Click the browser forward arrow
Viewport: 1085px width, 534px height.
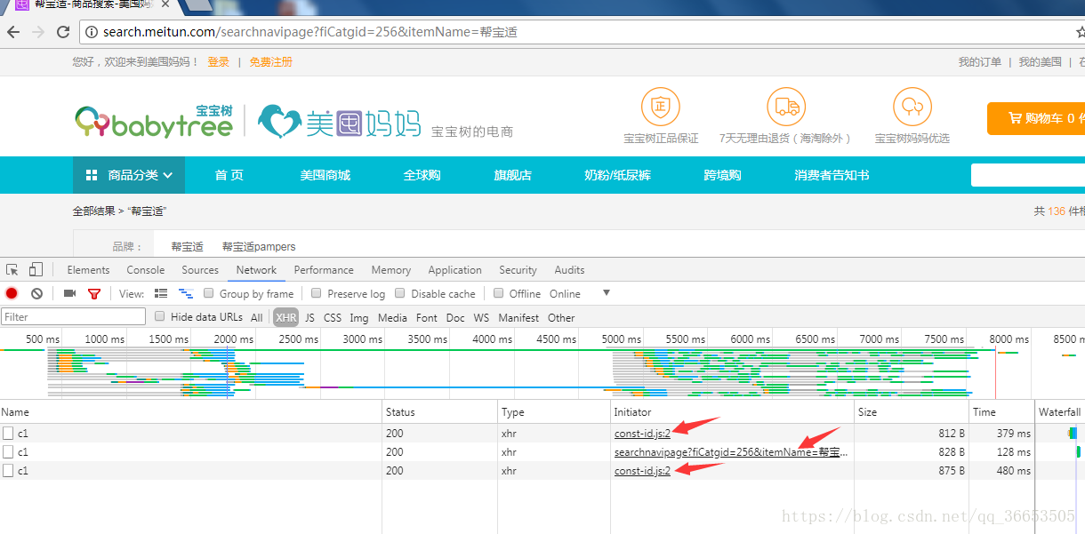pos(38,32)
